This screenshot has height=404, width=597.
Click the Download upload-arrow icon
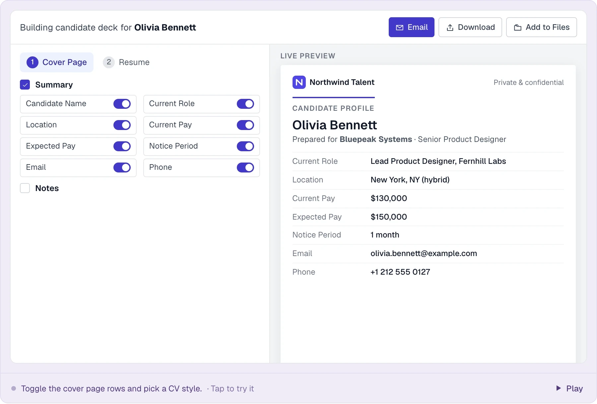click(x=450, y=28)
